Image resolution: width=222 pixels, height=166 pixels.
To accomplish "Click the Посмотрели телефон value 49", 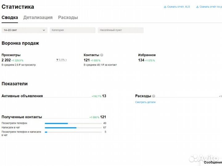I will [105, 123].
